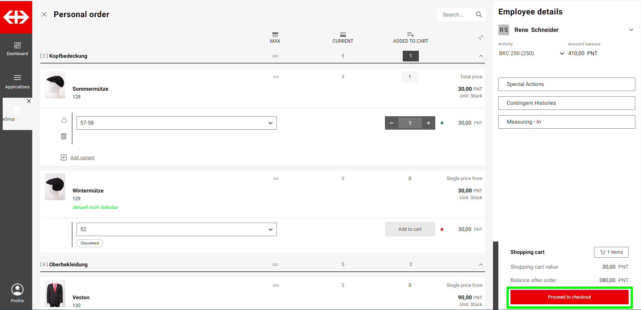Increase Sommermütze quantity with plus button
This screenshot has height=310, width=641.
coord(428,123)
